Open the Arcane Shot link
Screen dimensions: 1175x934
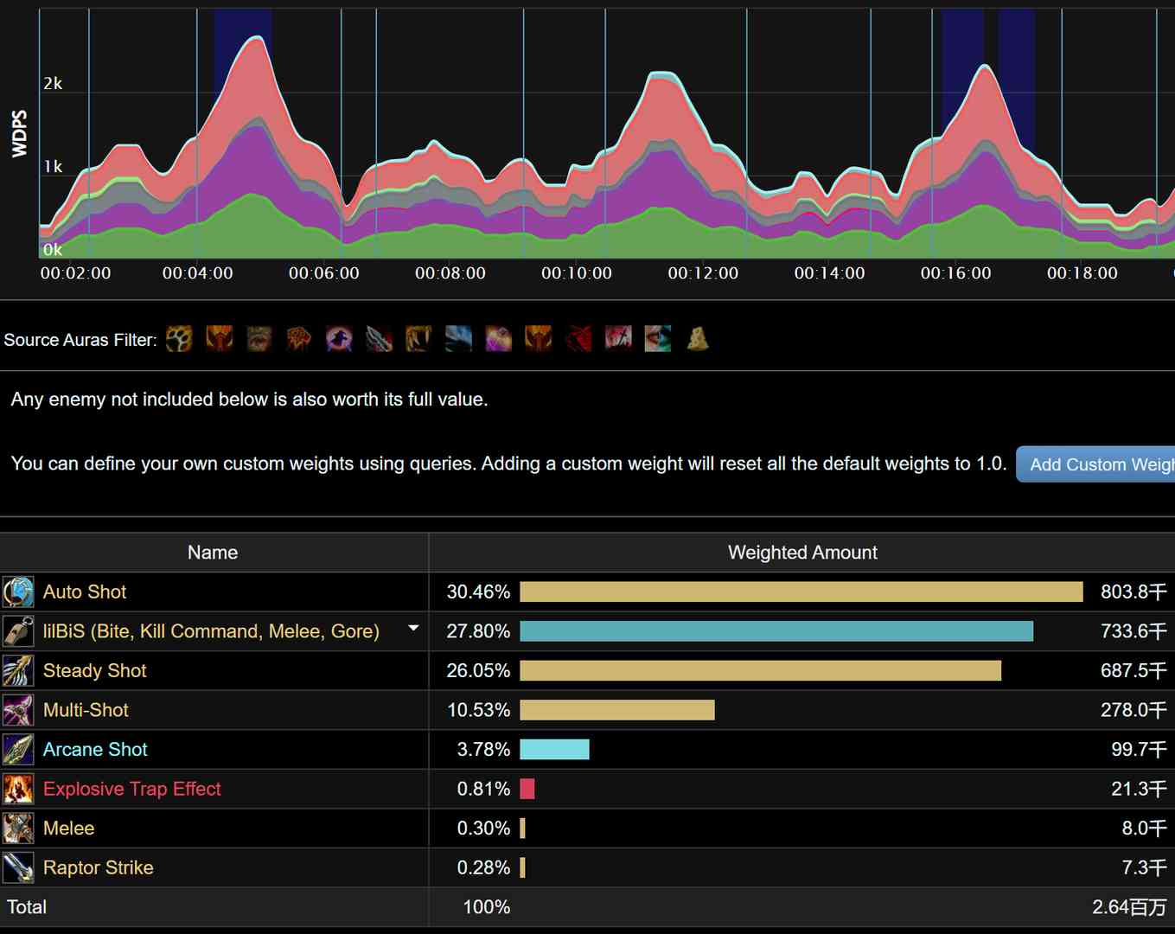(95, 749)
